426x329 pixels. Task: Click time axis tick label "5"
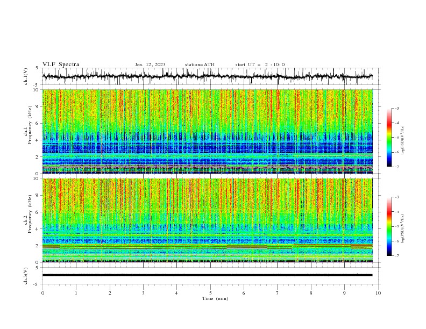(x=210, y=293)
